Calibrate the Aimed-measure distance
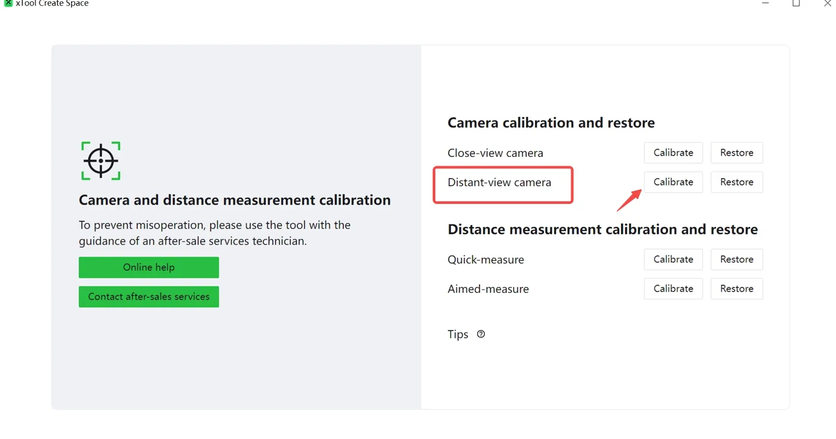 click(673, 289)
